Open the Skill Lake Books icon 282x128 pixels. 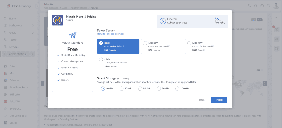point(5,116)
